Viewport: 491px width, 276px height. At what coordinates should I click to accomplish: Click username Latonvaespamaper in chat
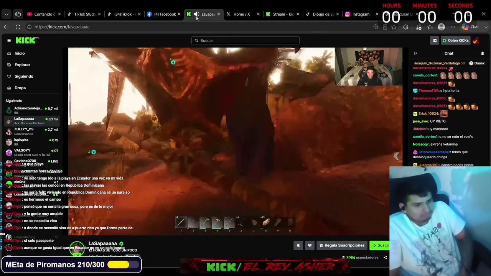pyautogui.click(x=434, y=152)
